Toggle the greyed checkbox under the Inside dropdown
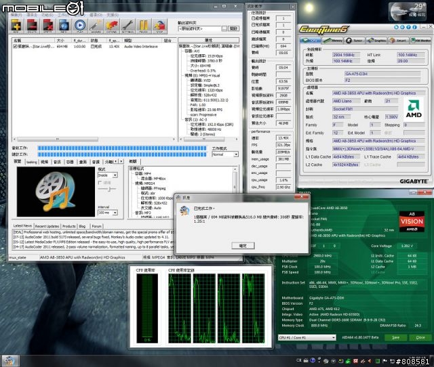The height and width of the screenshot is (367, 434). click(100, 183)
